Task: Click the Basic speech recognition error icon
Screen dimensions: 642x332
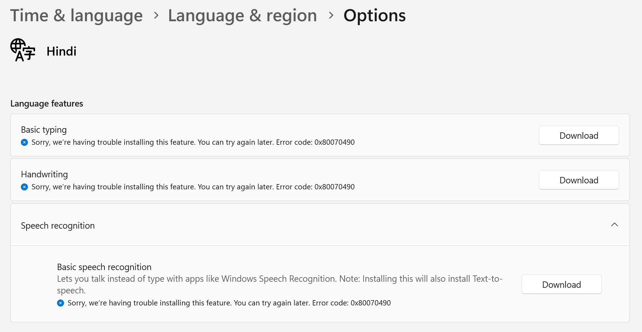Action: [61, 303]
